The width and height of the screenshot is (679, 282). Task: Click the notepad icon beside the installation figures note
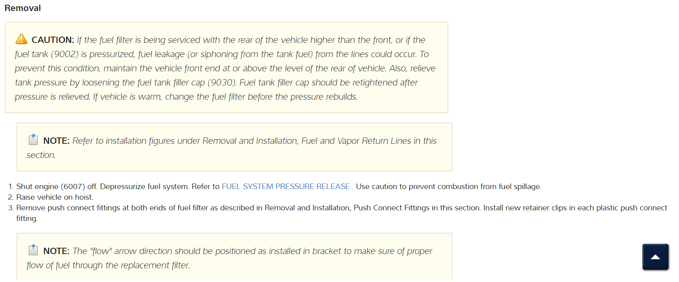click(33, 140)
